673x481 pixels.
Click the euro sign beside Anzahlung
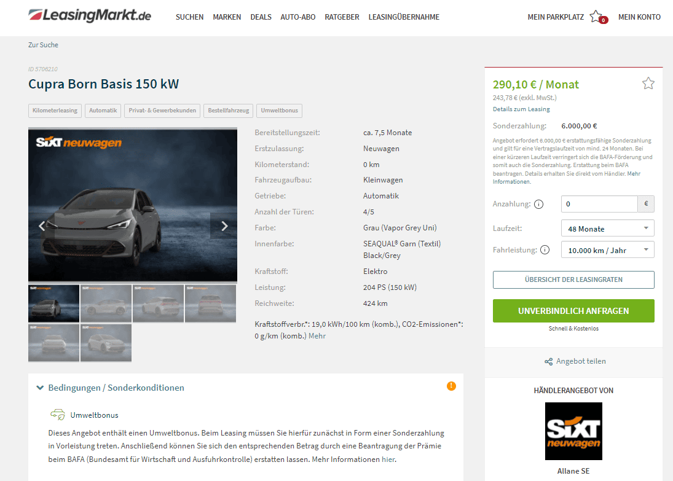(646, 204)
